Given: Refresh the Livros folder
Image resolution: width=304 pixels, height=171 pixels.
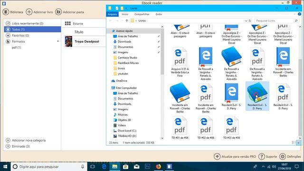Looking at the screenshot, I should coord(250,21).
